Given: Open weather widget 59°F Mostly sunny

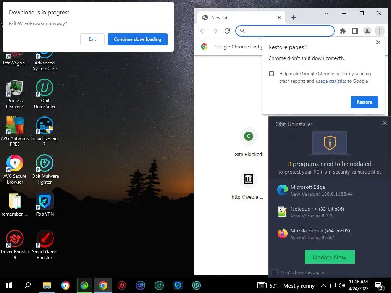Looking at the screenshot, I should (x=286, y=285).
